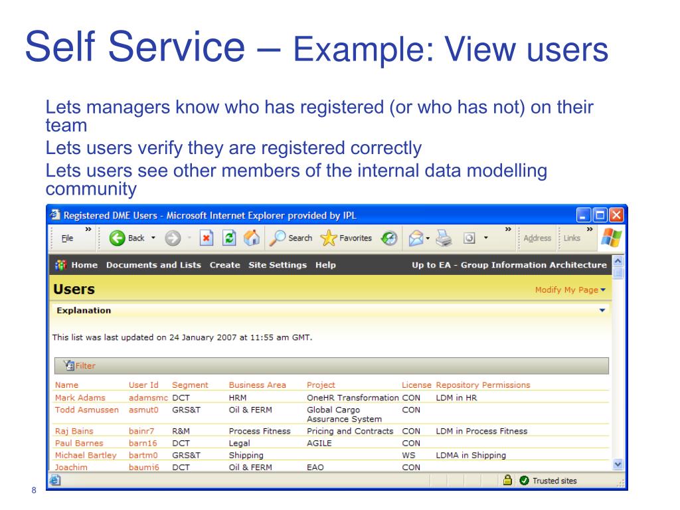The image size is (680, 510).
Task: Click the vertical scrollbar thumb
Action: [618, 273]
